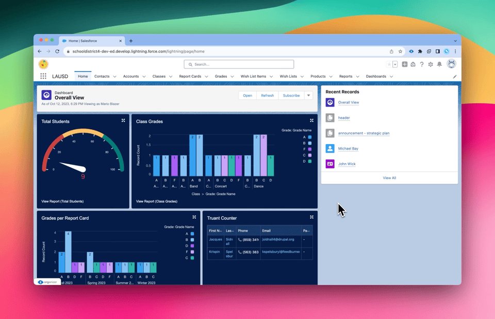Click View All recent records

pyautogui.click(x=389, y=178)
